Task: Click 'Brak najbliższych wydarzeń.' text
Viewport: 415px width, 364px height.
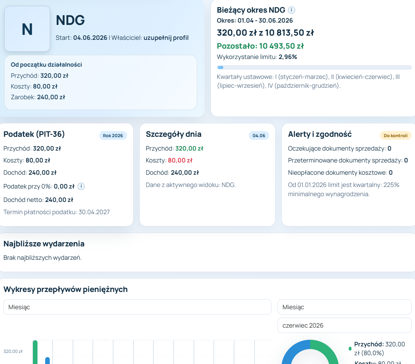Action: [x=42, y=257]
